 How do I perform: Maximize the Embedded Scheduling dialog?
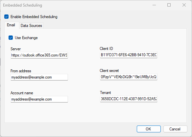pos(169,5)
